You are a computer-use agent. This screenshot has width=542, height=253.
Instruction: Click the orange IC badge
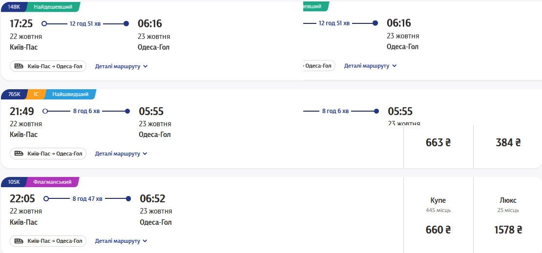coord(36,94)
